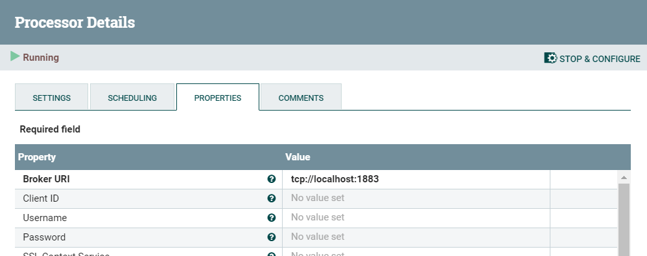Switch to the Scheduling tab
The width and height of the screenshot is (647, 256).
[x=132, y=97]
